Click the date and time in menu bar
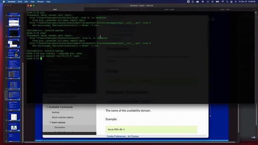Viewport: 258px width, 145px height. [247, 2]
